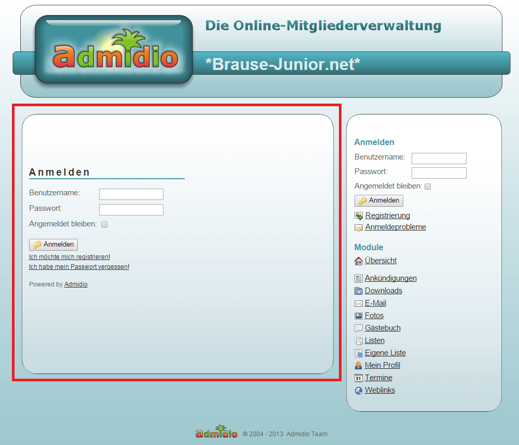Click the Registrierung key icon in sidebar
Screen dimensions: 519x445
tap(358, 216)
